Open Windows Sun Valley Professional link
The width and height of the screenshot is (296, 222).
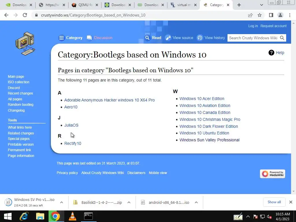pos(209,140)
